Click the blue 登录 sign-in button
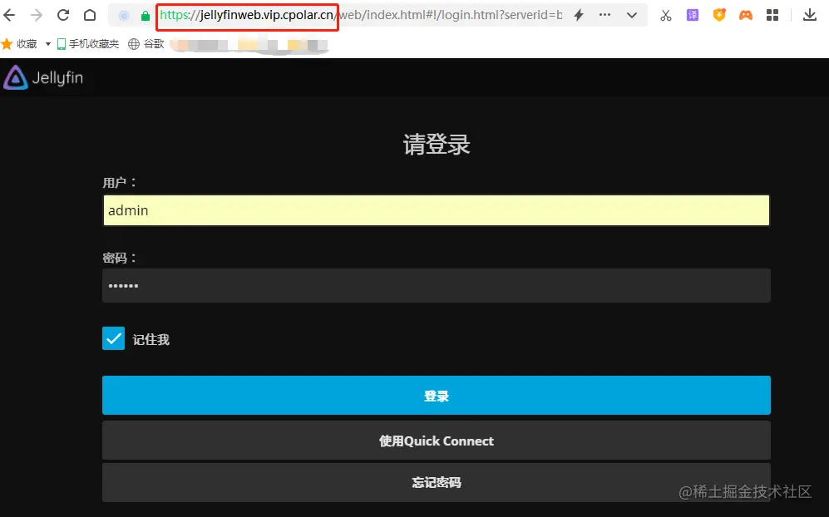829x517 pixels. coord(437,396)
